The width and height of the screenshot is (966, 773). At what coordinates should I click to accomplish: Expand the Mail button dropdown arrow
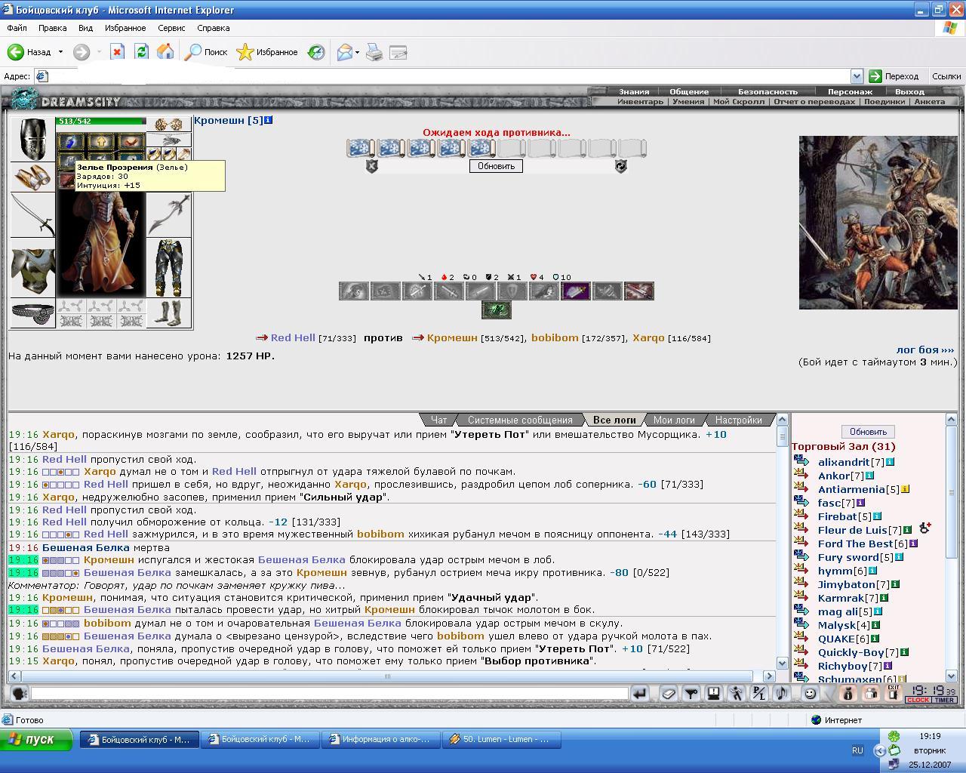click(358, 52)
